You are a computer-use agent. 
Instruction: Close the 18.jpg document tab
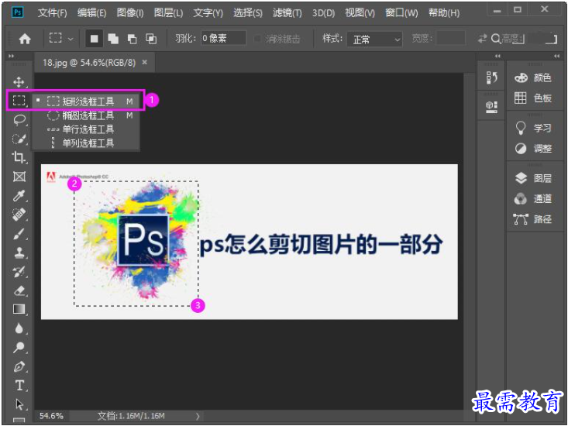(x=145, y=62)
